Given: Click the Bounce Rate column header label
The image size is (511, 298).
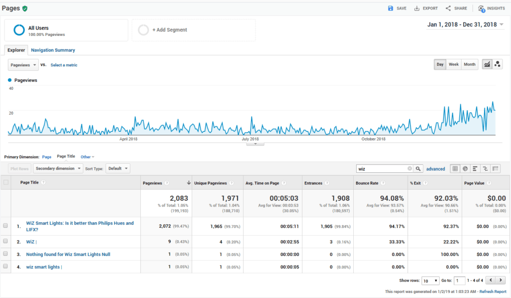Looking at the screenshot, I should point(367,183).
